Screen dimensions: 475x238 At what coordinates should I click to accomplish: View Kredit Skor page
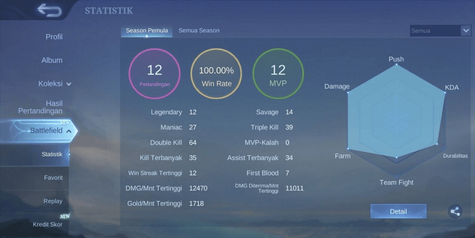tap(47, 224)
